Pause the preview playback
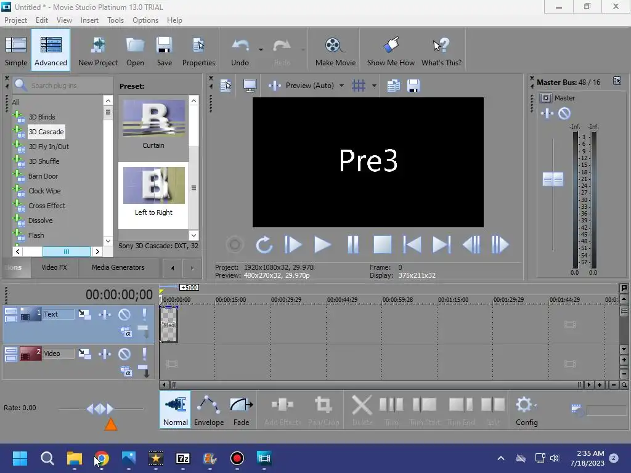The image size is (631, 473). [x=353, y=245]
